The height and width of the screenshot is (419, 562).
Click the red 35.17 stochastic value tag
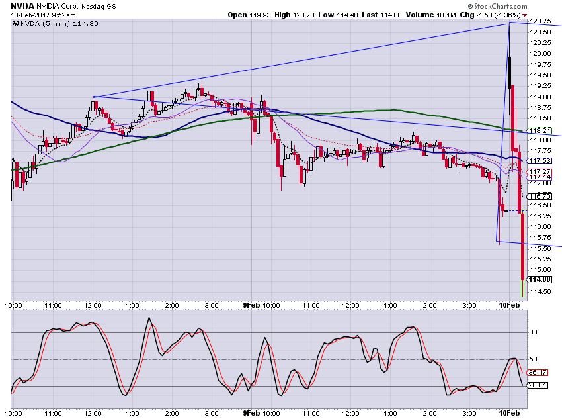pyautogui.click(x=538, y=373)
